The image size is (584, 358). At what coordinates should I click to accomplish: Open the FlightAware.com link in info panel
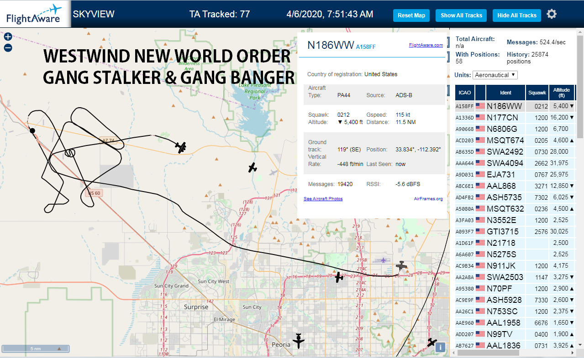pos(426,45)
